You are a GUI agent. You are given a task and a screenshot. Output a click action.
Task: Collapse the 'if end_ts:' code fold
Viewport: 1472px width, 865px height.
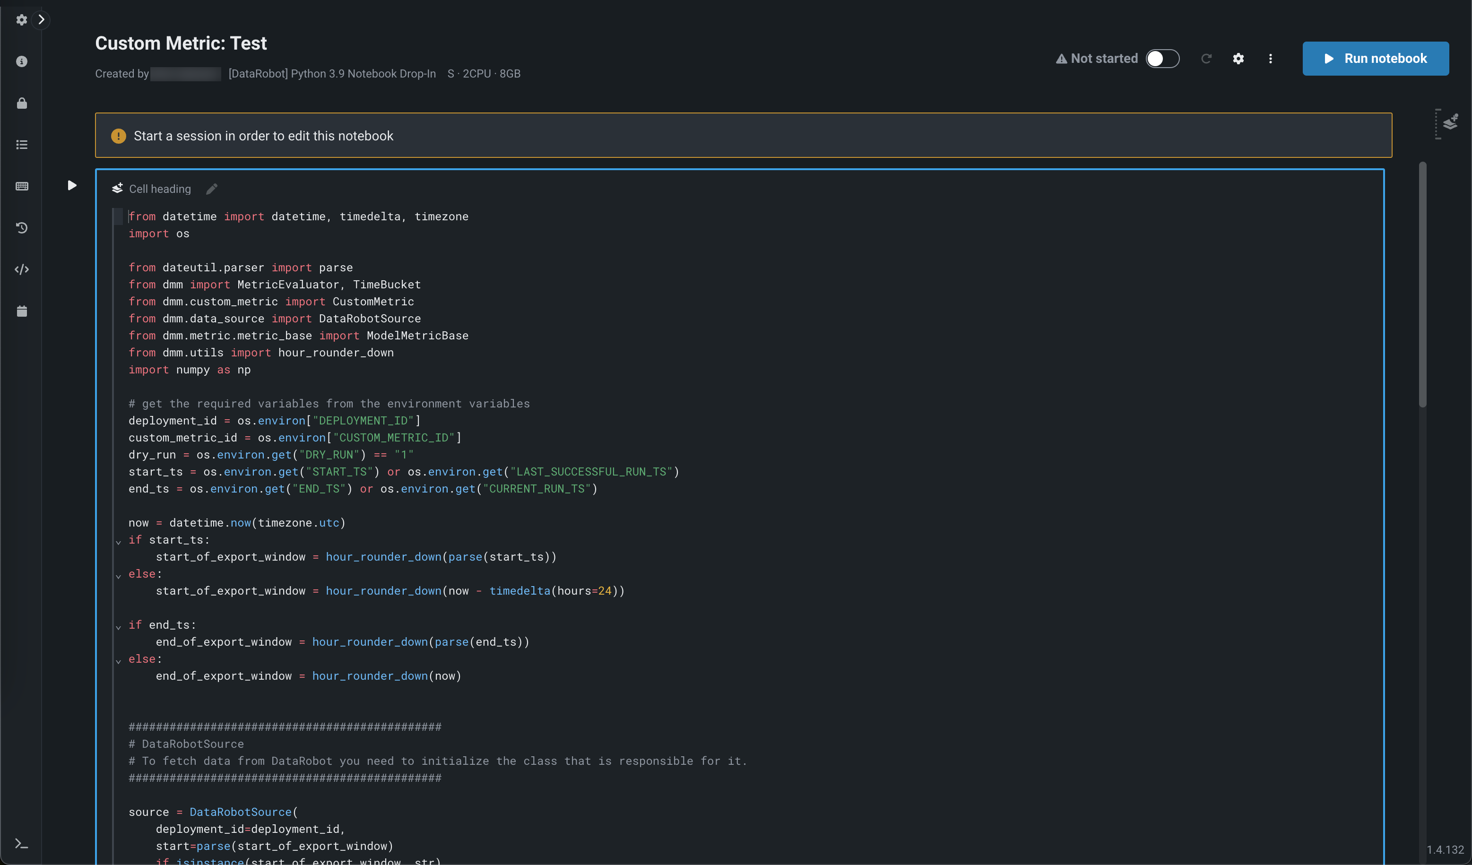pos(119,627)
